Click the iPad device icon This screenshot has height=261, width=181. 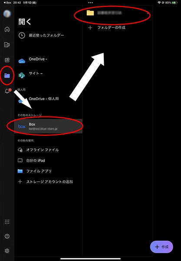tap(20, 161)
